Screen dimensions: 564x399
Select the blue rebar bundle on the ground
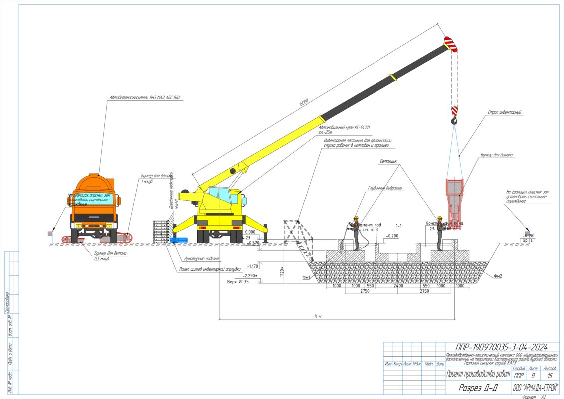point(179,240)
